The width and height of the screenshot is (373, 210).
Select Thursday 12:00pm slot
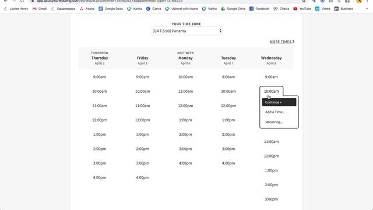tap(100, 120)
